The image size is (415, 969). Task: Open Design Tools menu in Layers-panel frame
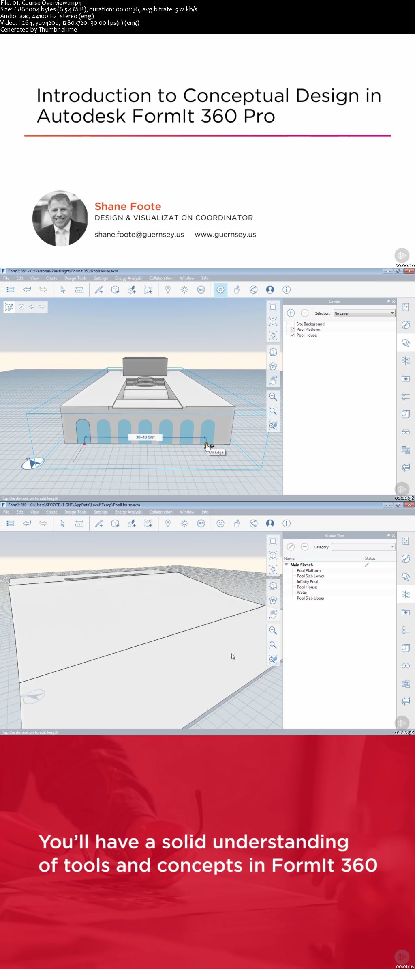tap(75, 278)
